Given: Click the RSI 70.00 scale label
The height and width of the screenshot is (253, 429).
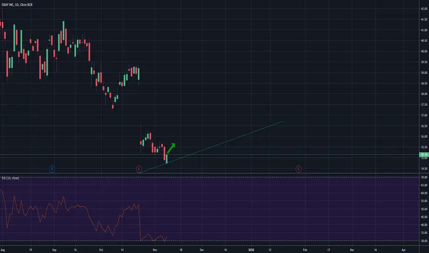Looking at the screenshot, I should coord(424,177).
